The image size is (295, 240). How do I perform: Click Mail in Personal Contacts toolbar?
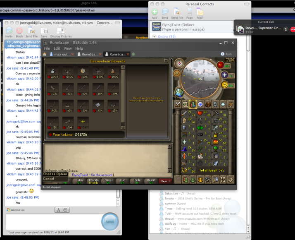click(x=200, y=14)
